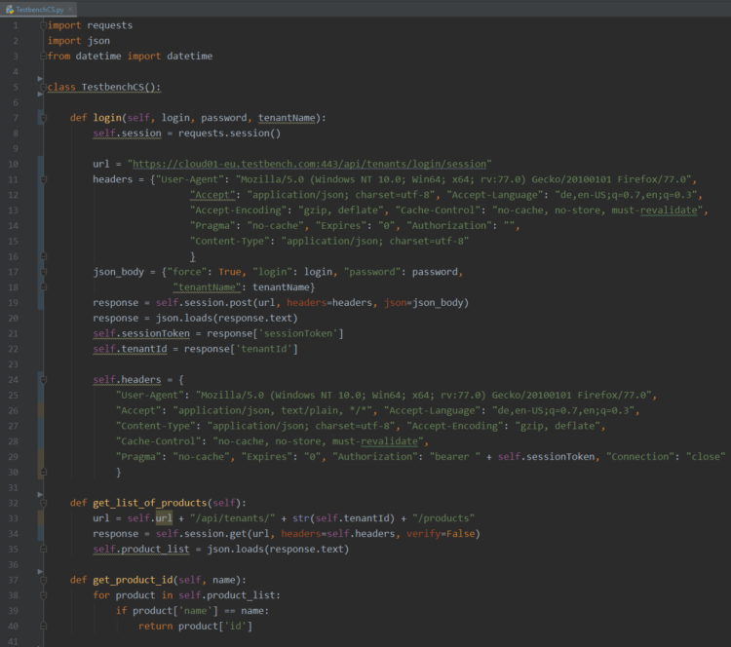Click the tenantName parameter on line 7
This screenshot has height=647, width=731.
click(287, 118)
